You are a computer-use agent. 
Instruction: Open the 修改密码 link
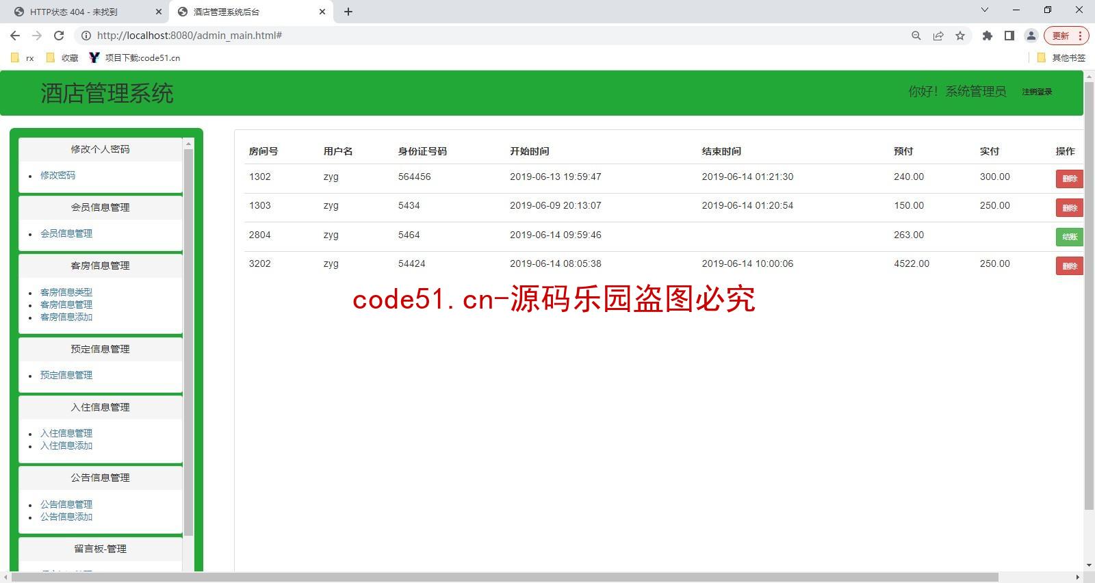click(57, 175)
